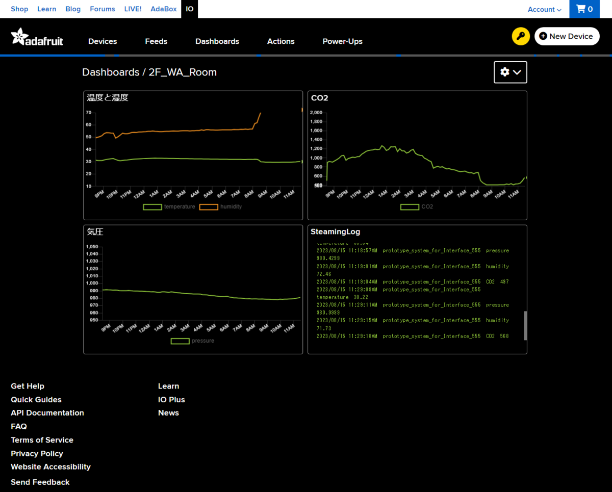
Task: Open the Power-Ups menu
Action: coord(343,41)
